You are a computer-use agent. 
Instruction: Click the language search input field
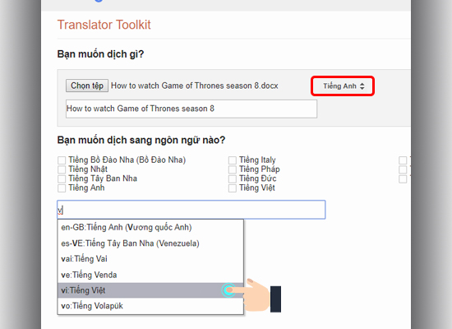pos(191,210)
